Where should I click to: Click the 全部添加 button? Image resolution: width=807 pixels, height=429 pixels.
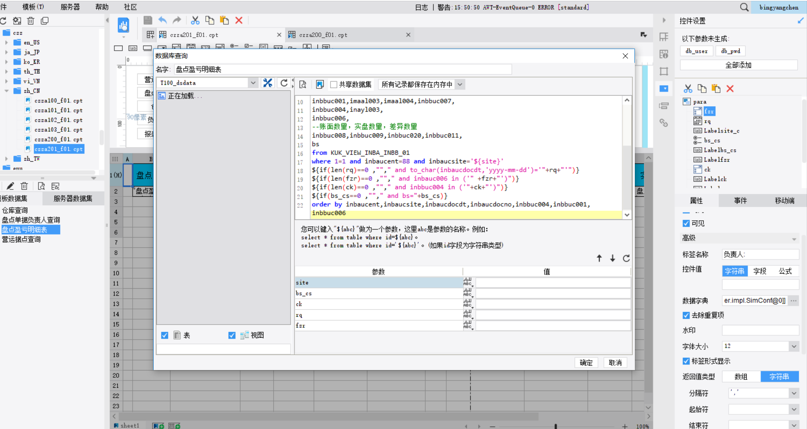[x=739, y=65]
